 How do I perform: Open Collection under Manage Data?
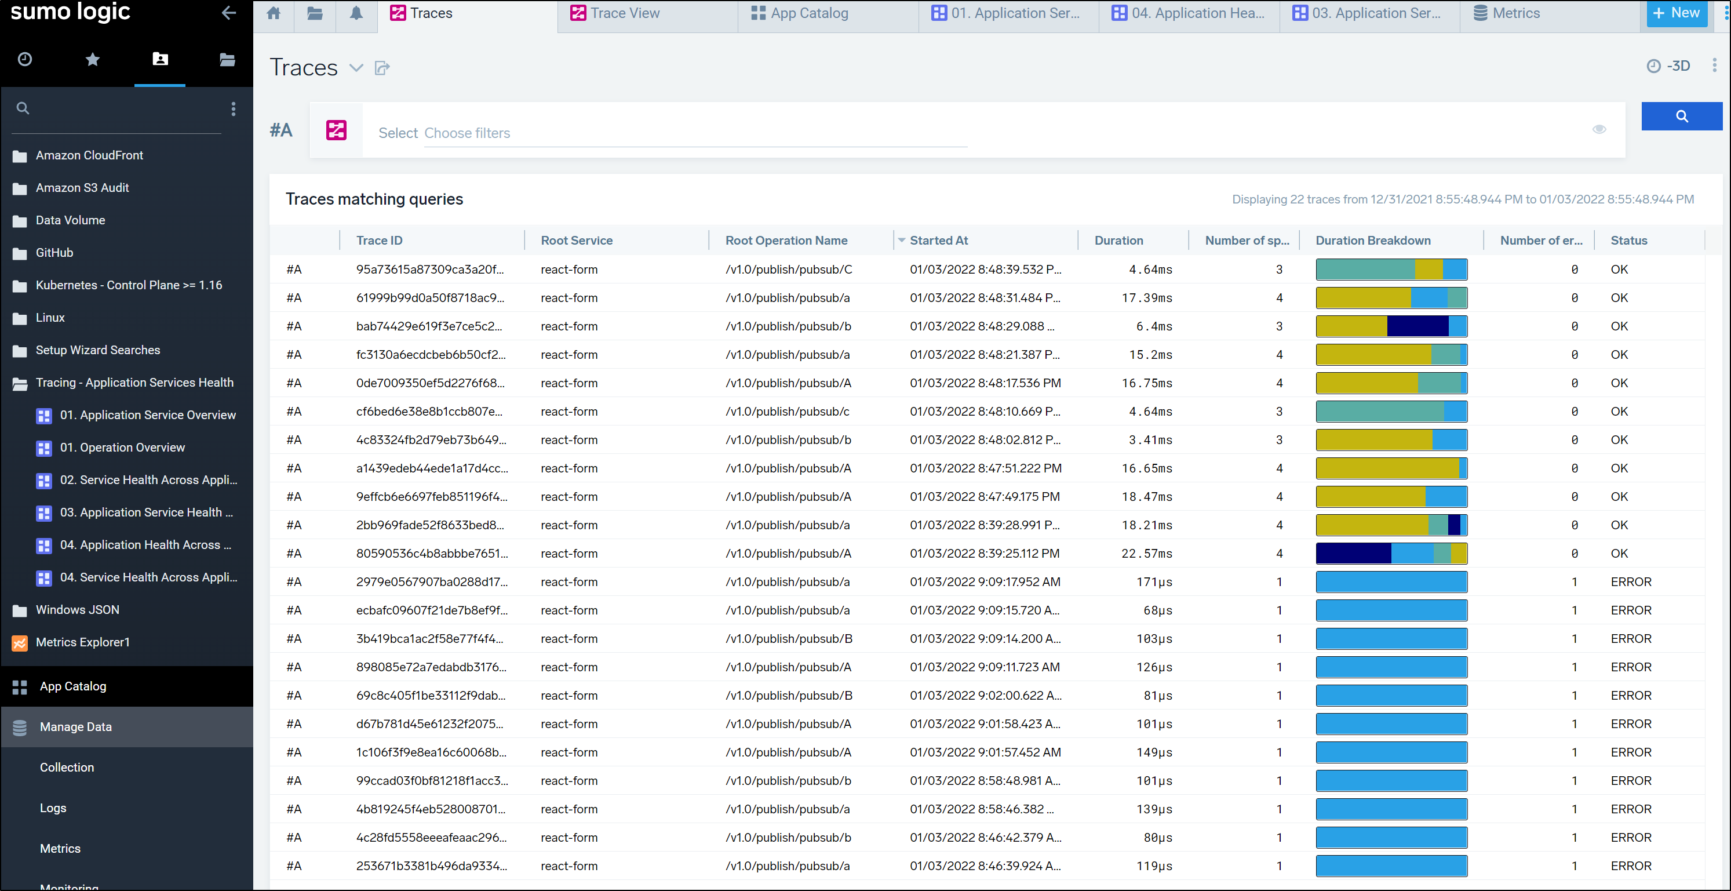point(67,768)
